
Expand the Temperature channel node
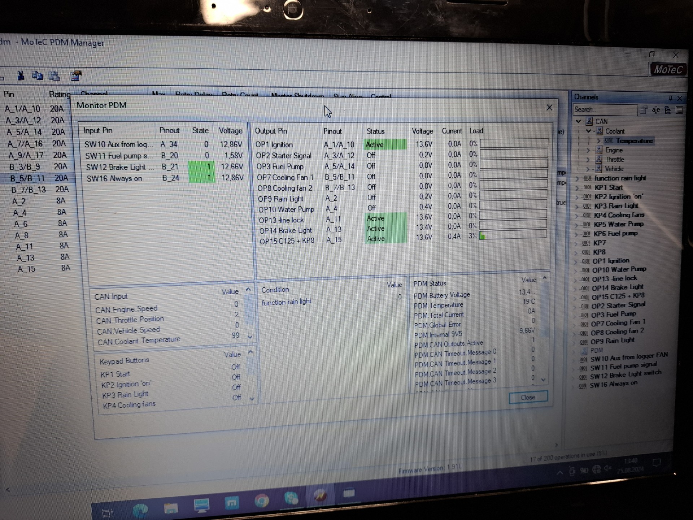[x=599, y=140]
